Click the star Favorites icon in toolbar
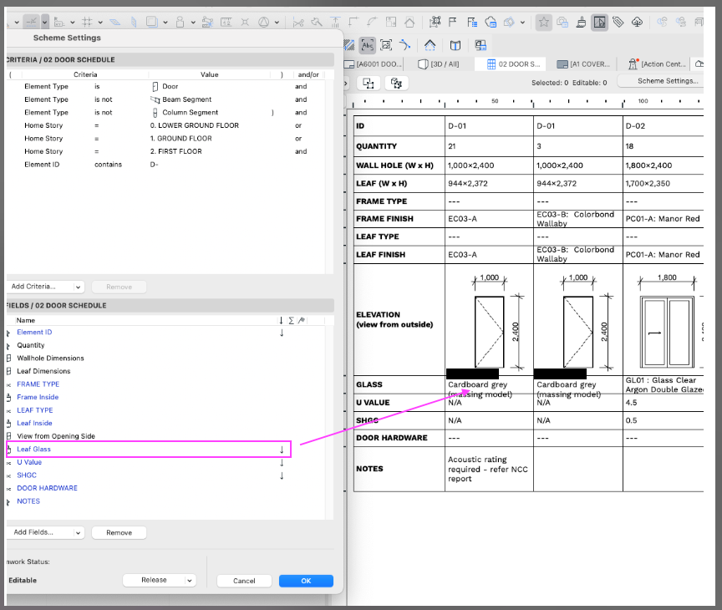 point(543,22)
